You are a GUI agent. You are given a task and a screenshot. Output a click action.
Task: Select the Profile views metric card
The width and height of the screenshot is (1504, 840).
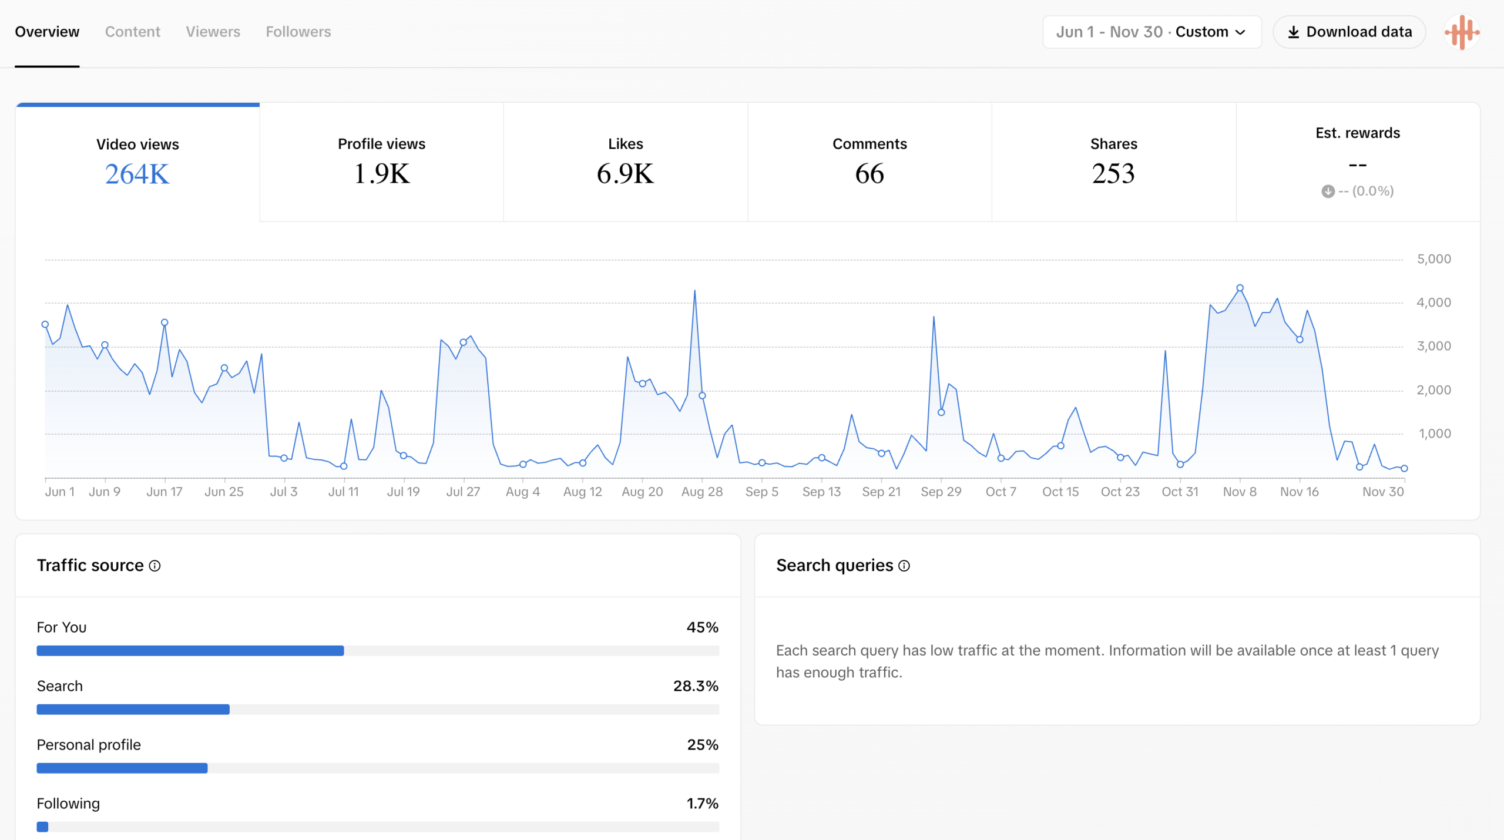[381, 162]
